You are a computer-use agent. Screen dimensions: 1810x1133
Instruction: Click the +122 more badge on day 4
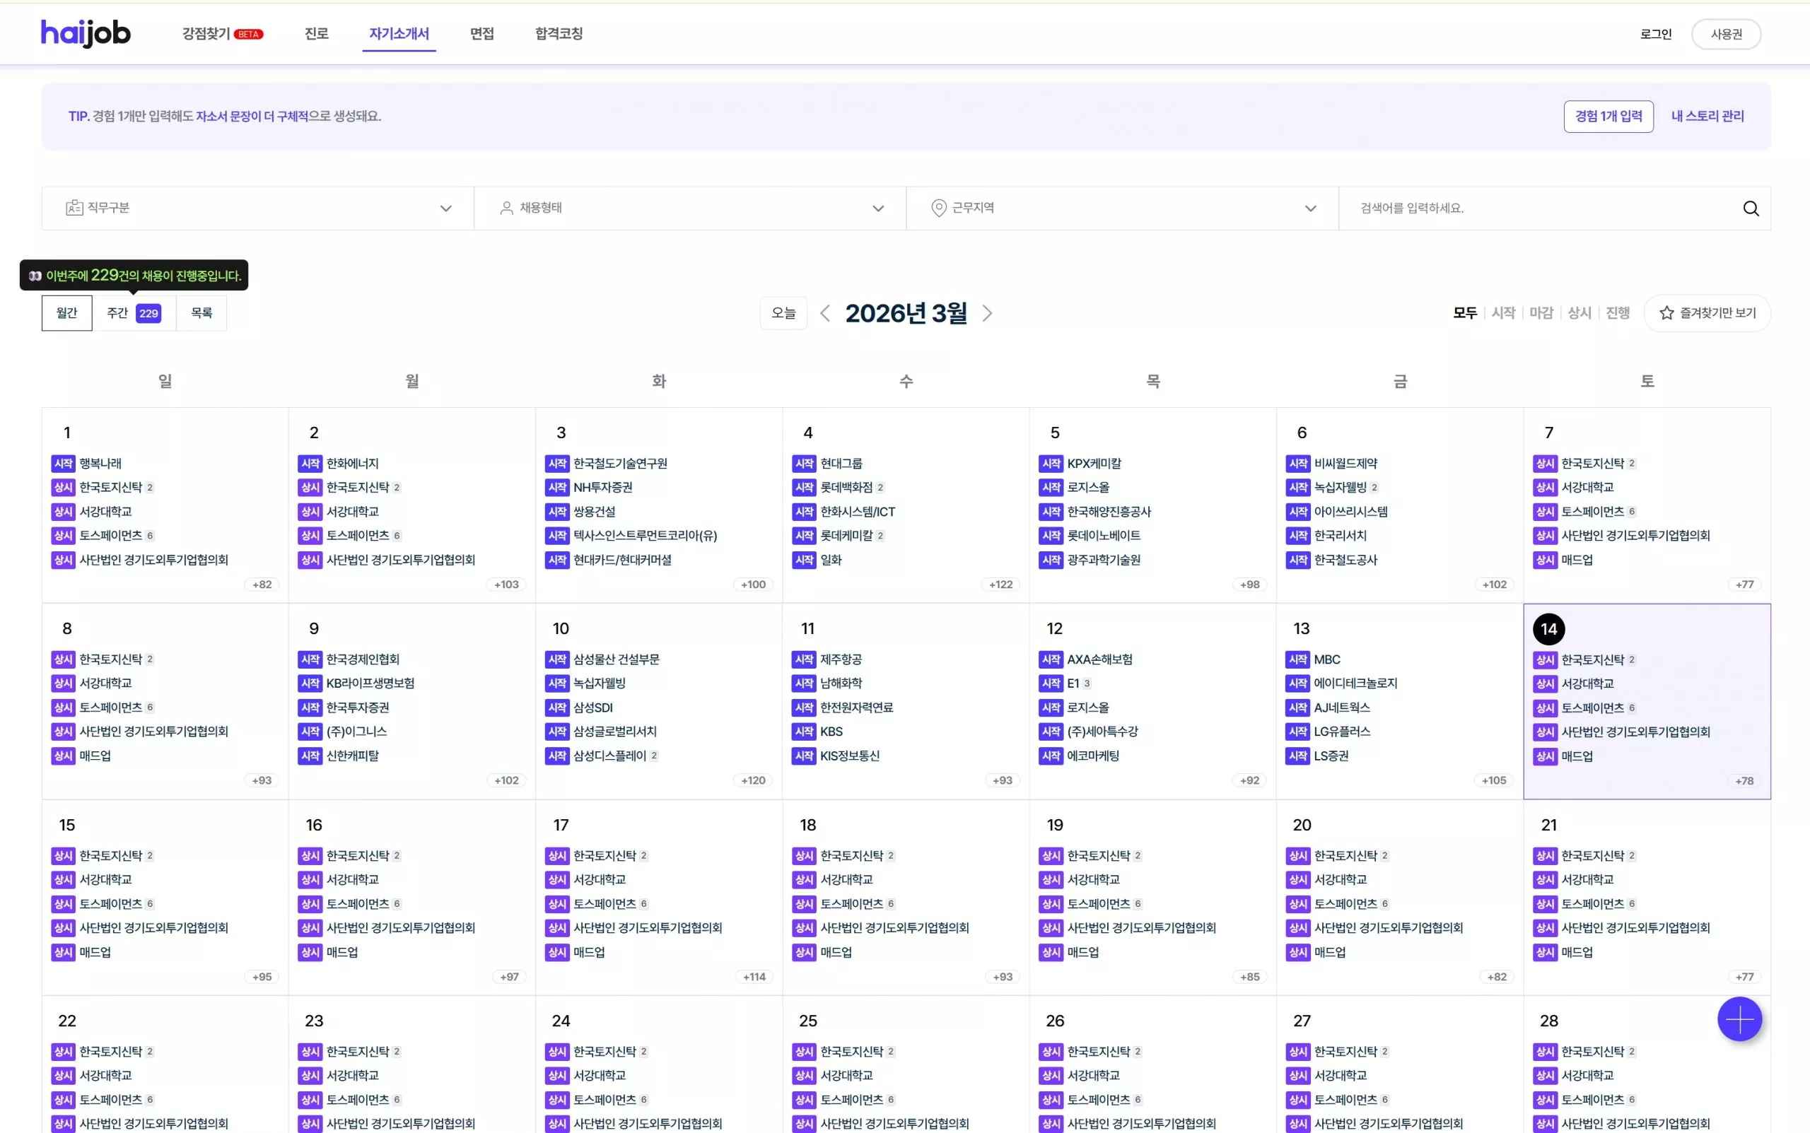(x=1000, y=585)
